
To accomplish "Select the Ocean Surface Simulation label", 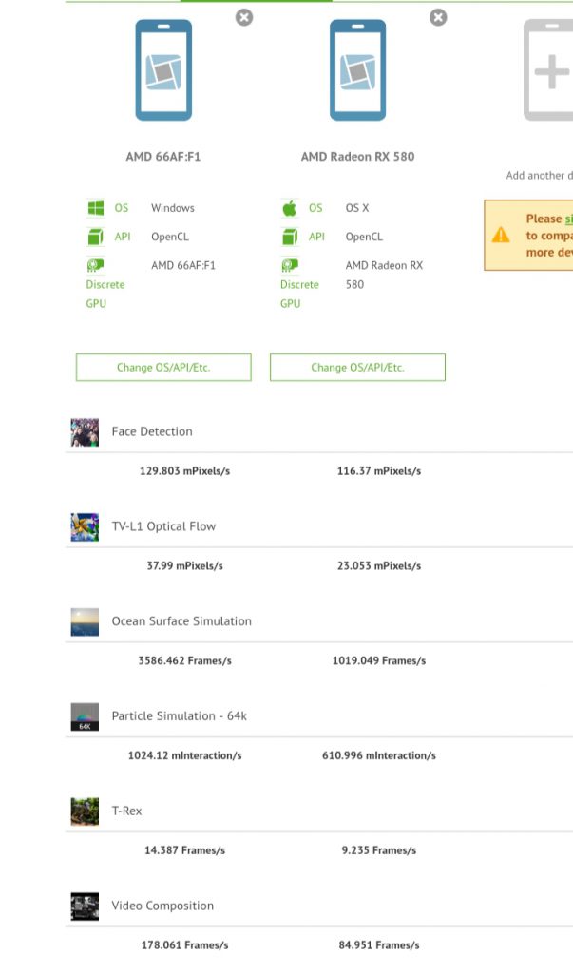I will pyautogui.click(x=181, y=621).
